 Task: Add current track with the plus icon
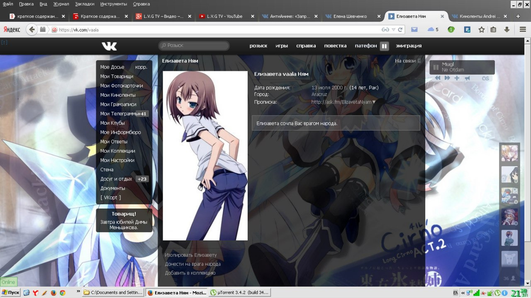click(x=457, y=78)
